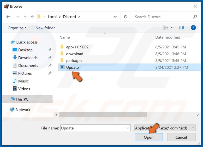Select Quick access in navigation pane

[x=24, y=42]
